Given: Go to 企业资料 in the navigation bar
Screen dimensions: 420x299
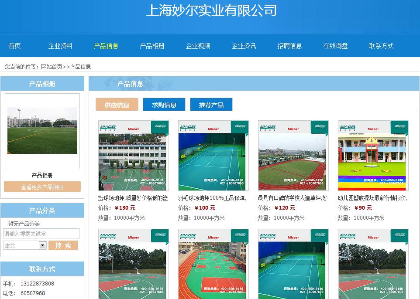Looking at the screenshot, I should coord(60,46).
